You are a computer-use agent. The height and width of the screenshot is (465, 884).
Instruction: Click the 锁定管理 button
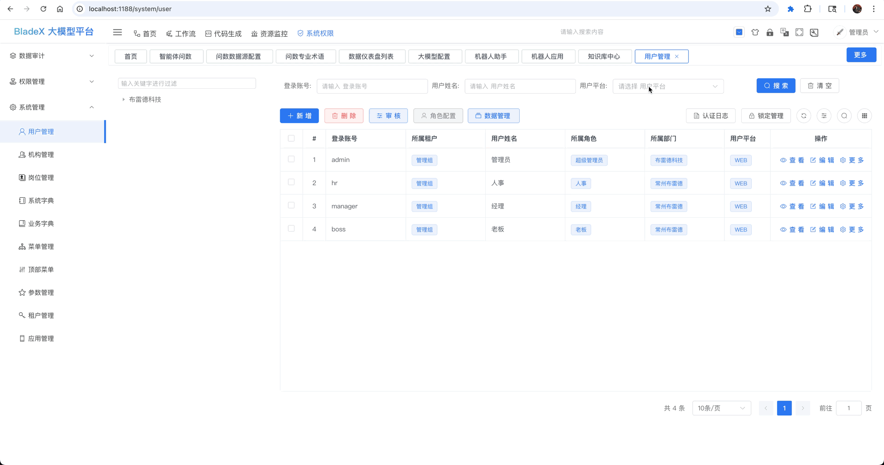pyautogui.click(x=766, y=116)
